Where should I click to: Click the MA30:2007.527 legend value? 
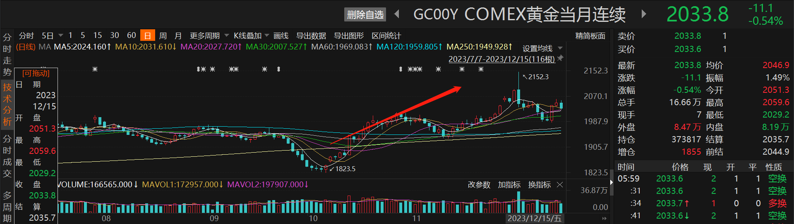click(x=276, y=47)
